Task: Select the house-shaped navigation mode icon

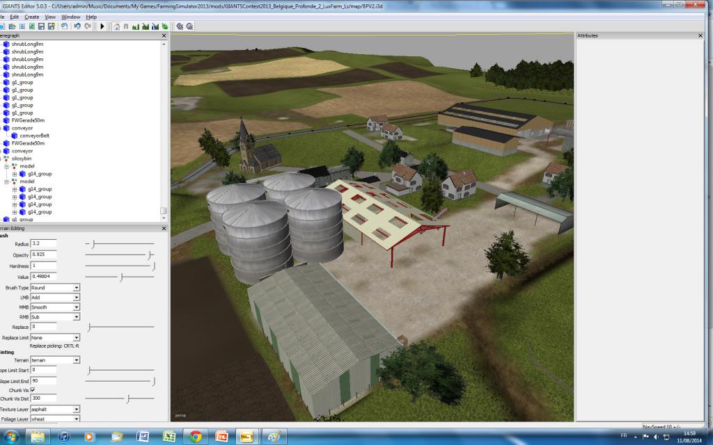Action: tap(116, 26)
